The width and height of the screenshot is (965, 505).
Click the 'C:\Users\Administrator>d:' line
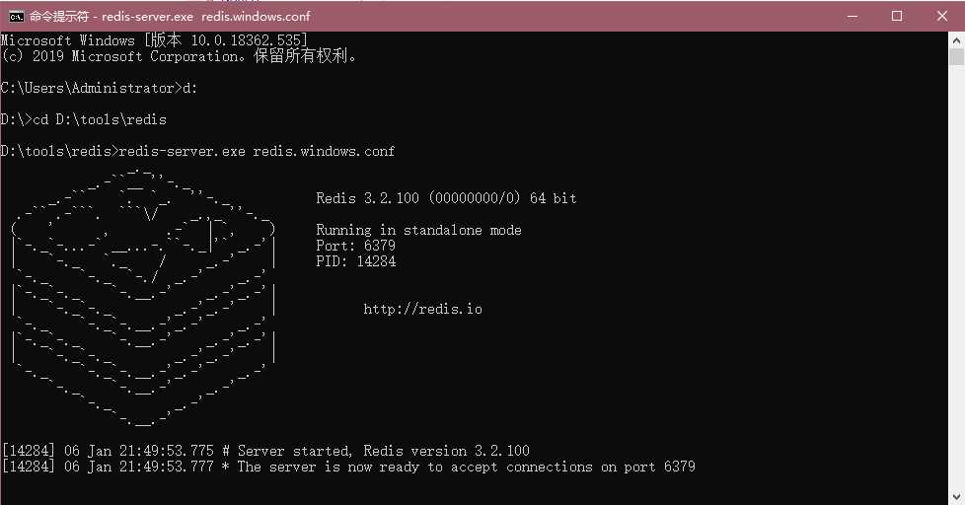[99, 88]
